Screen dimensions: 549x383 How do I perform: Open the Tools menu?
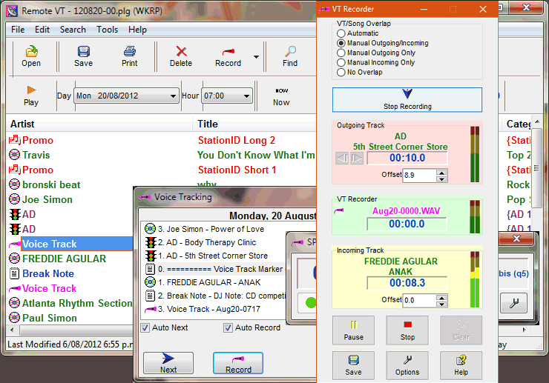(107, 30)
